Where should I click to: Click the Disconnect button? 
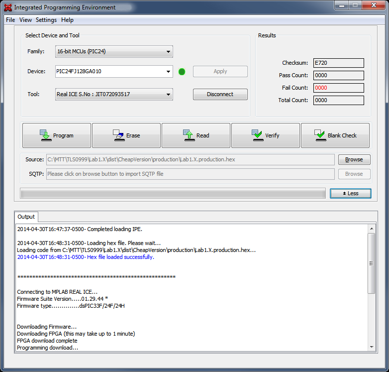(220, 94)
